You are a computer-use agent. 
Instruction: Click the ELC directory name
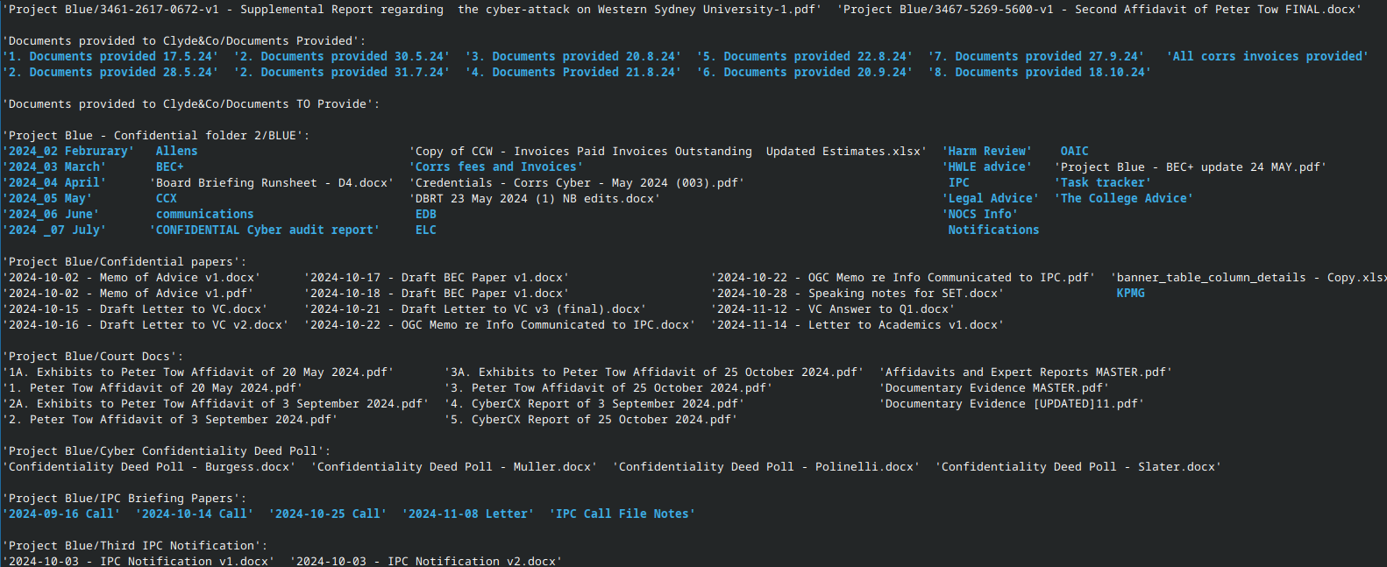426,230
